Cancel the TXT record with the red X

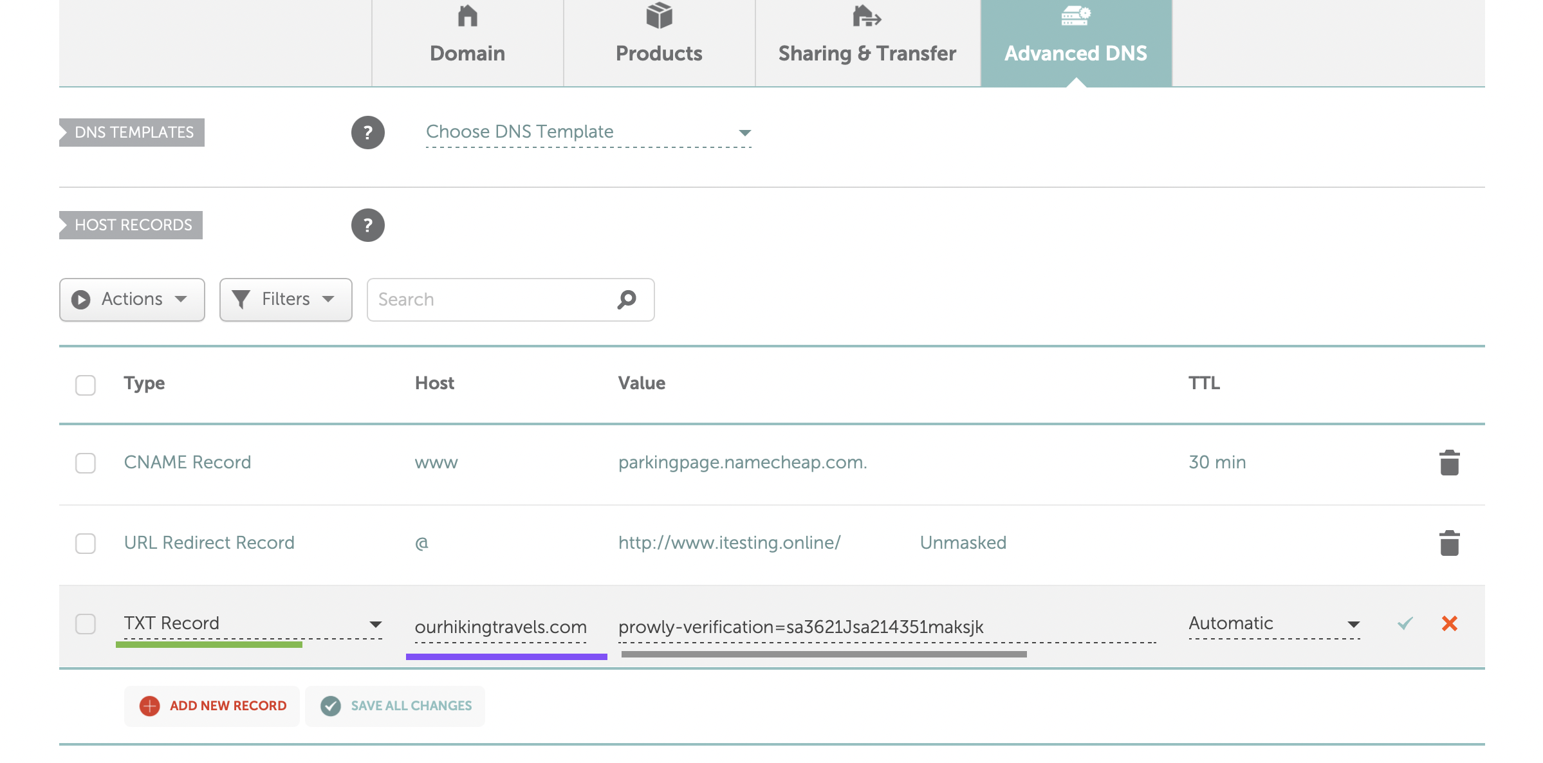point(1449,623)
